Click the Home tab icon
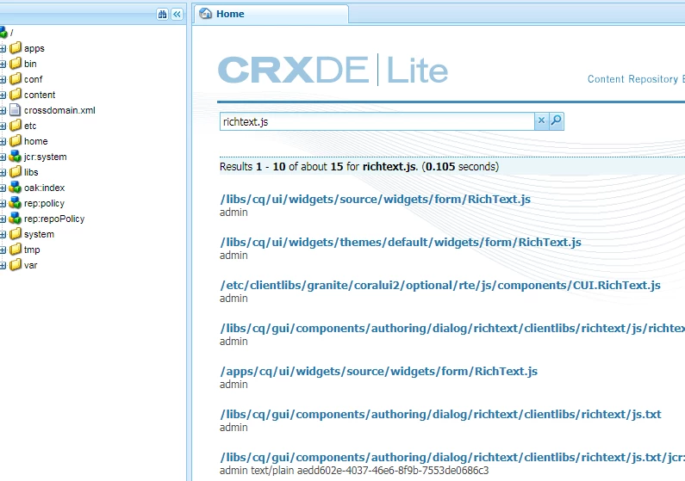Image resolution: width=685 pixels, height=481 pixels. click(205, 14)
